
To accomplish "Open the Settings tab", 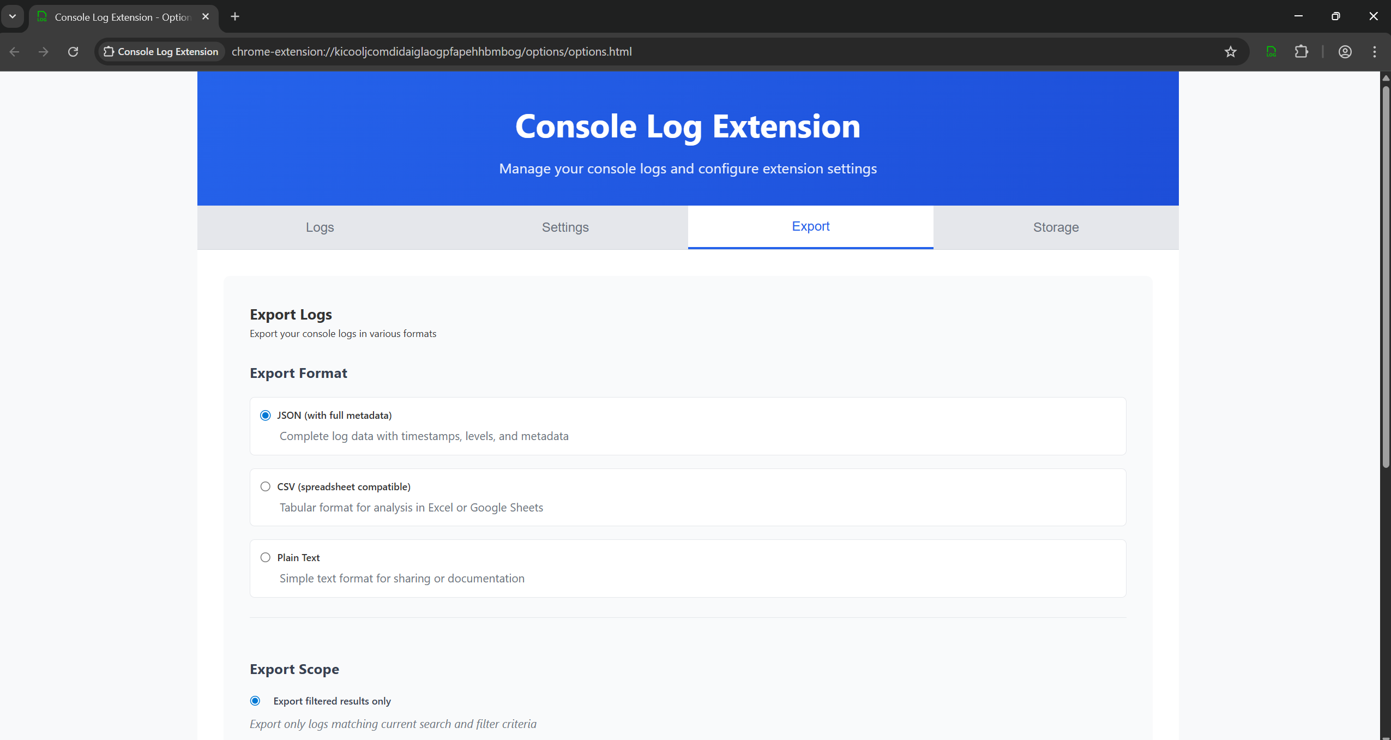I will coord(565,227).
